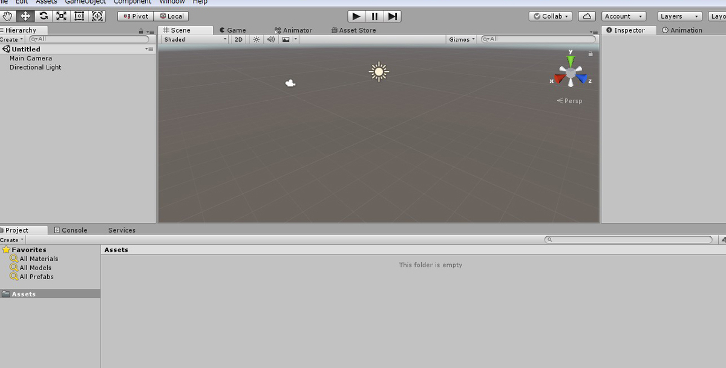Select the combined Transform tool
726x368 pixels.
[x=97, y=16]
